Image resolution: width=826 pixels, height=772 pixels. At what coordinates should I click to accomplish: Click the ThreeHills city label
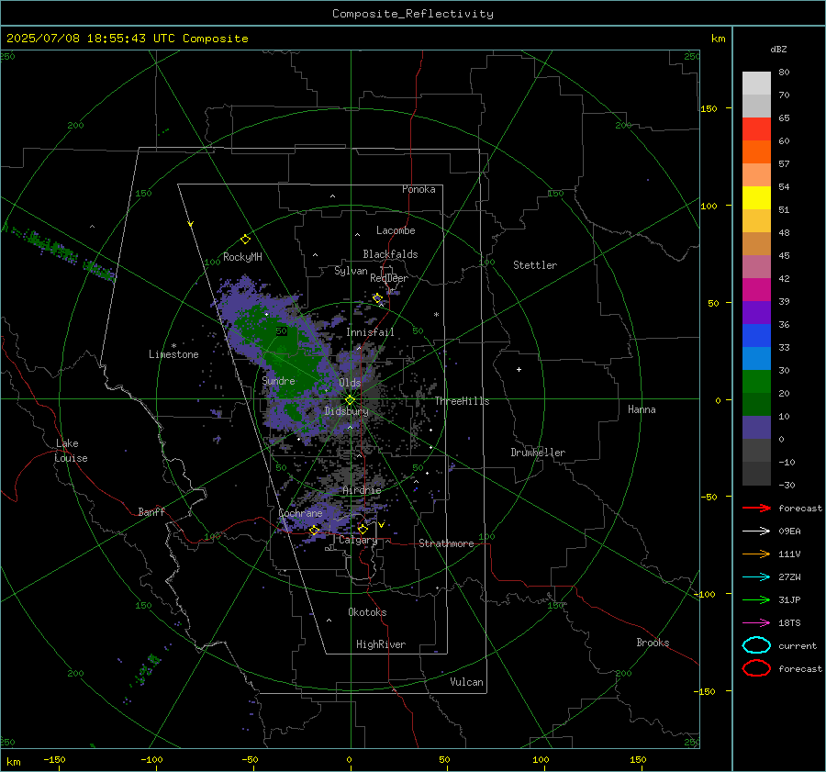point(462,401)
